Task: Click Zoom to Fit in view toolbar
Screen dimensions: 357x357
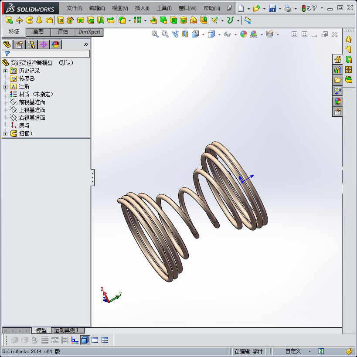Action: [x=155, y=34]
